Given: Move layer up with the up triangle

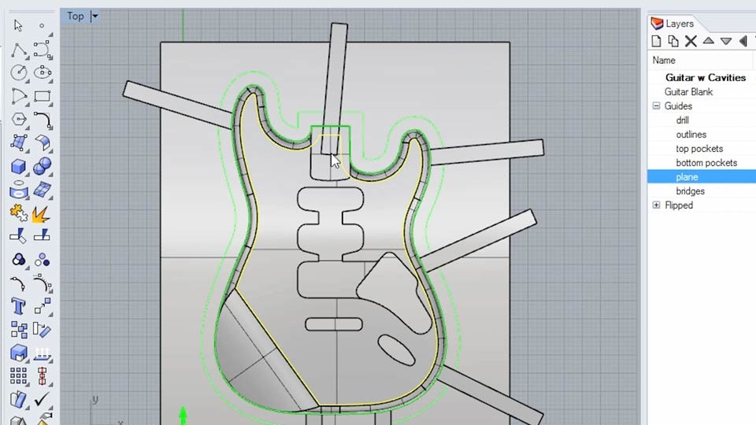Looking at the screenshot, I should (708, 41).
